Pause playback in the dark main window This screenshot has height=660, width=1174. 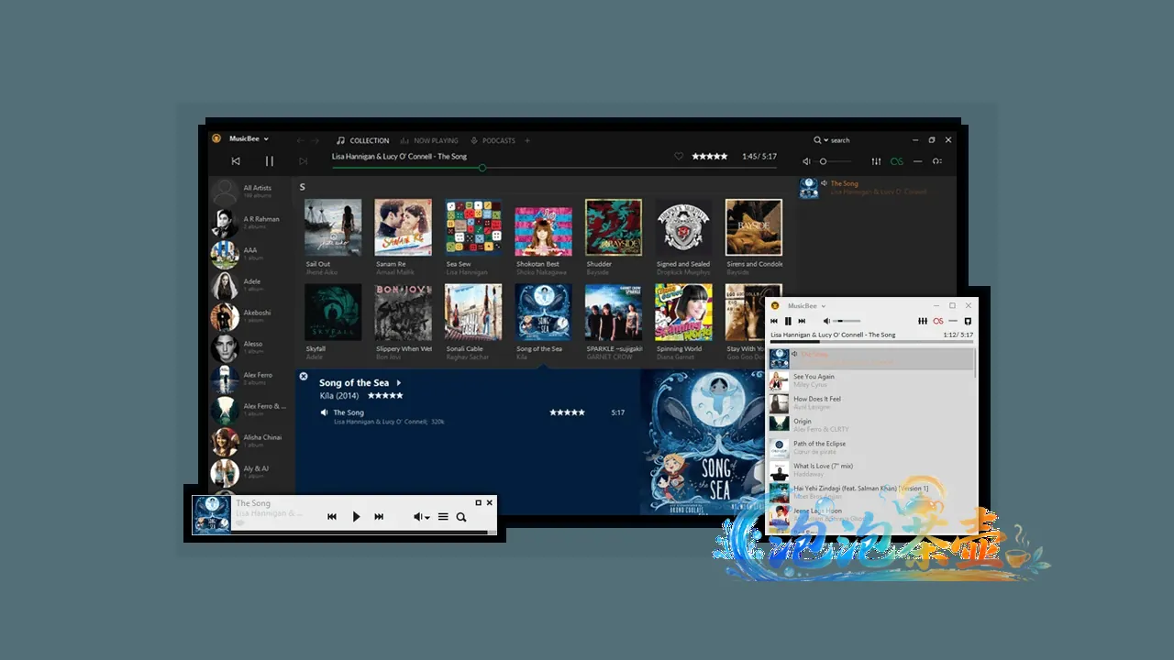pyautogui.click(x=270, y=161)
